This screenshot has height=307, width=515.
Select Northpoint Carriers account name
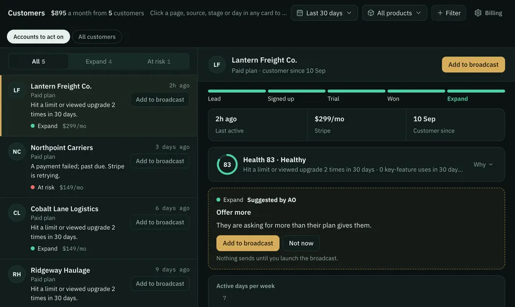tap(62, 148)
